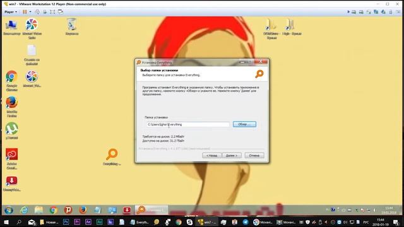Select the Movavi Video Suite desktop shortcut

pos(32,29)
